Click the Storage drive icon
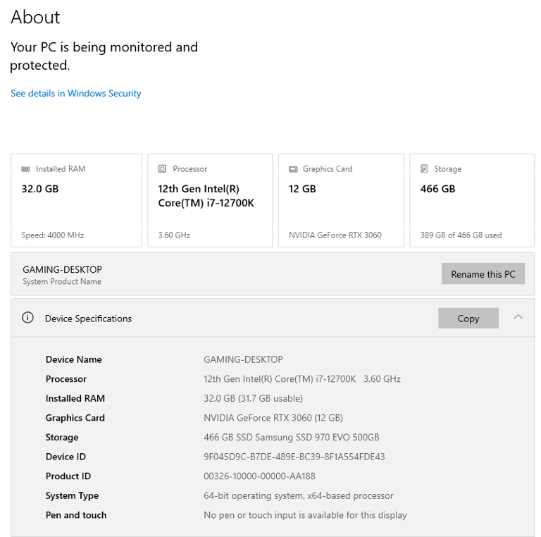The image size is (541, 537). (424, 168)
